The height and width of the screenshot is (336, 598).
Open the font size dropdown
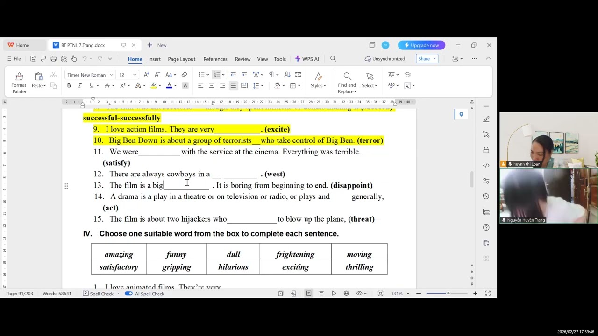(x=135, y=75)
